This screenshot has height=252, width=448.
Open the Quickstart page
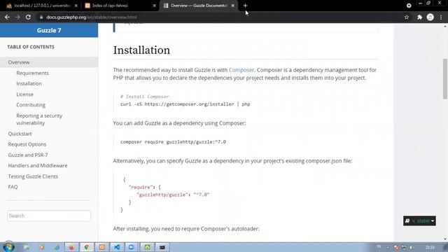coord(20,134)
